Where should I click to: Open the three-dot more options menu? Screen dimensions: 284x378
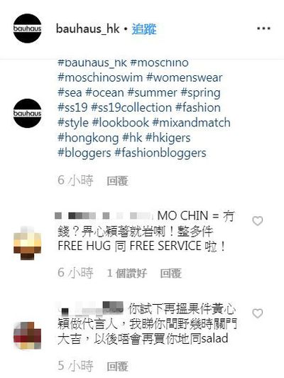tap(263, 28)
